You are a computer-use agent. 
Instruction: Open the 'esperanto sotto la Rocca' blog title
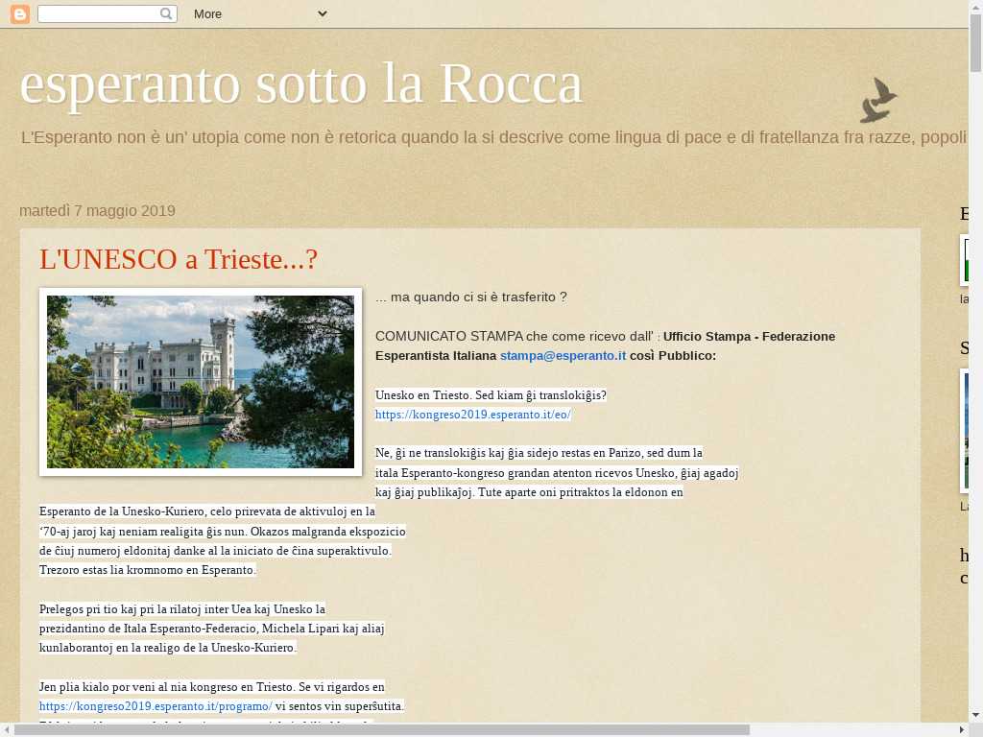pos(301,84)
